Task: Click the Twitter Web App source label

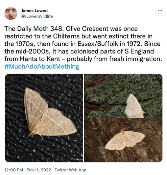Action: point(70,170)
